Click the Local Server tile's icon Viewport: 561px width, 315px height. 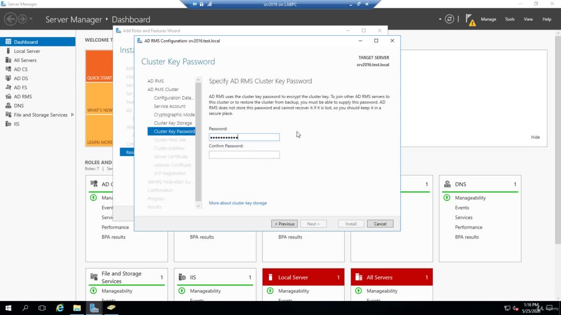[x=270, y=277]
